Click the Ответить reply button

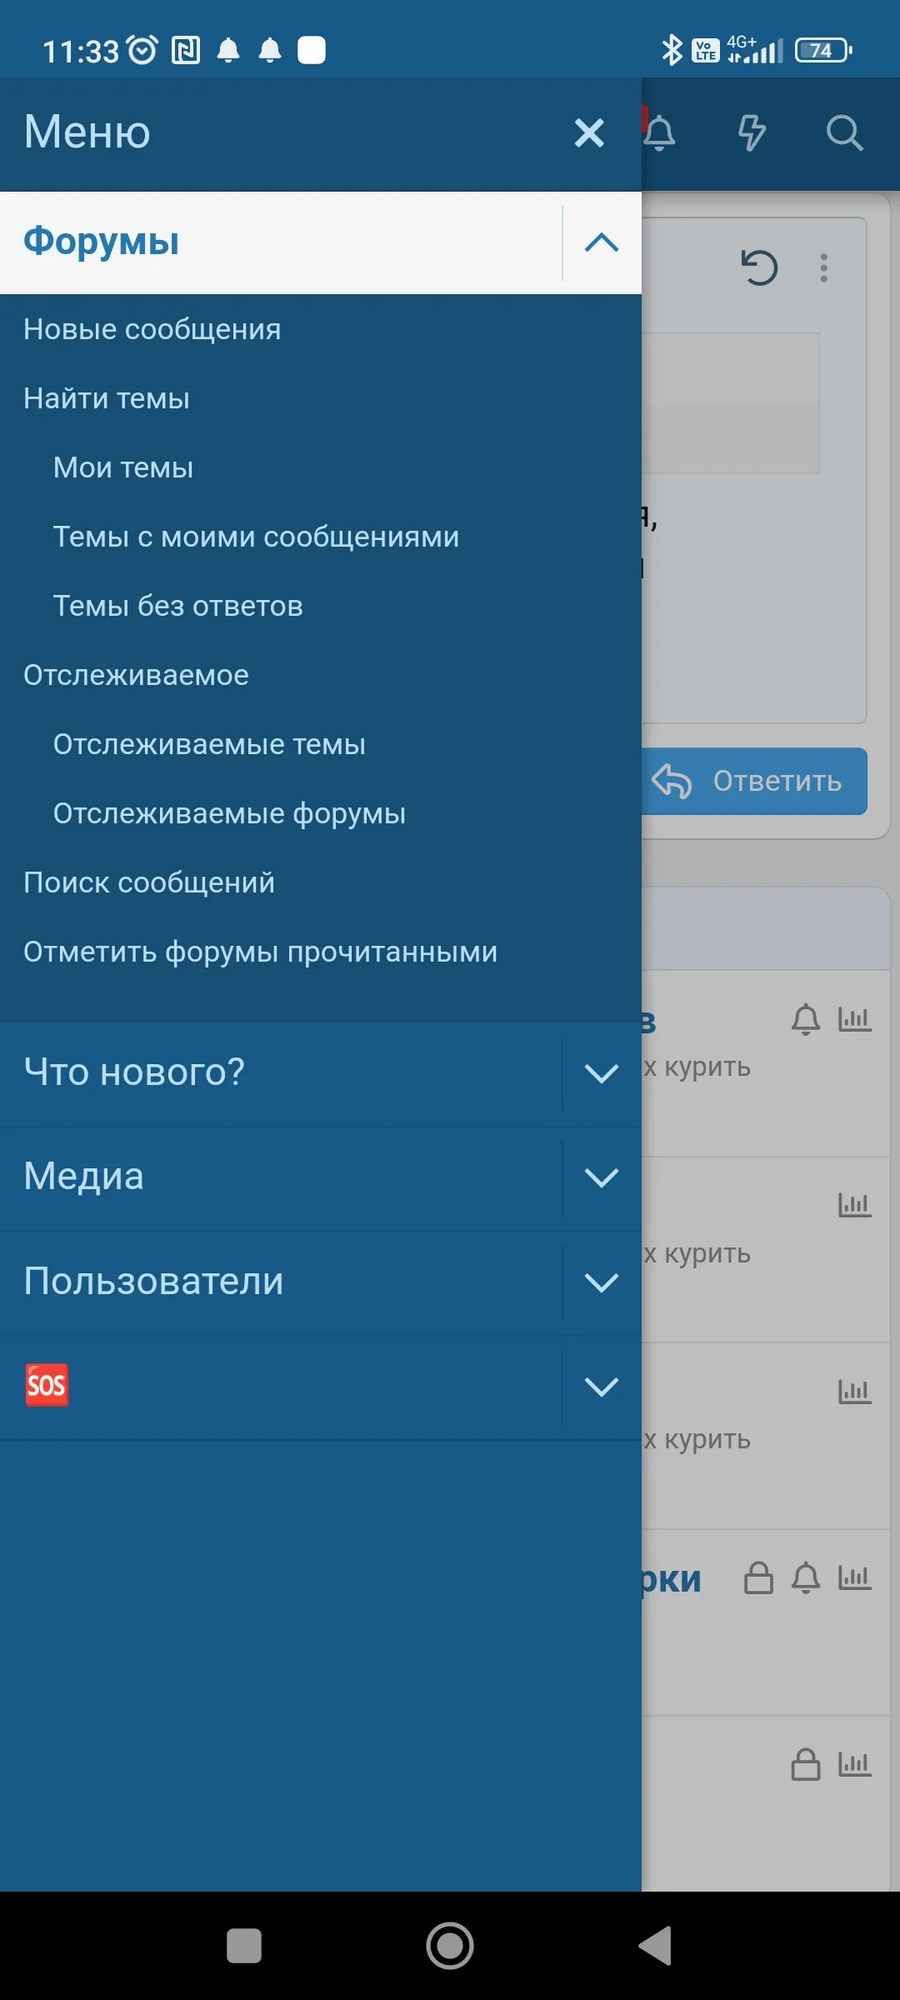tap(754, 782)
